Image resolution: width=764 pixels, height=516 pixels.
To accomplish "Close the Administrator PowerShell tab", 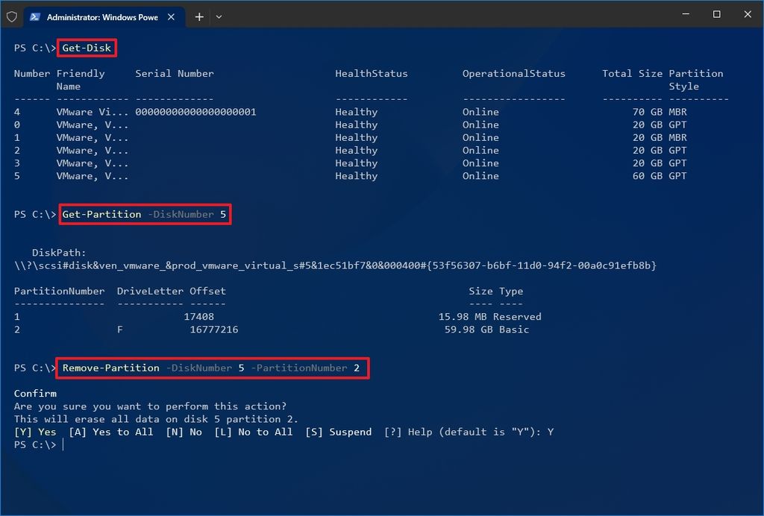I will coord(172,16).
